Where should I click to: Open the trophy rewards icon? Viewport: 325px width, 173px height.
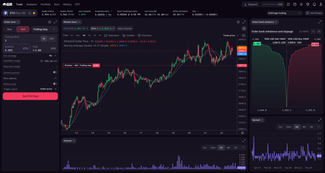point(308,4)
